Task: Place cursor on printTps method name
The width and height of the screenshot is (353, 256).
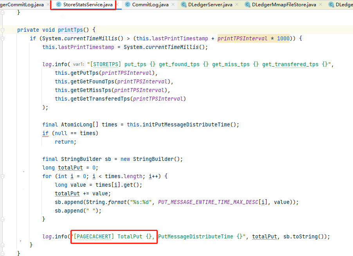Action: point(70,30)
